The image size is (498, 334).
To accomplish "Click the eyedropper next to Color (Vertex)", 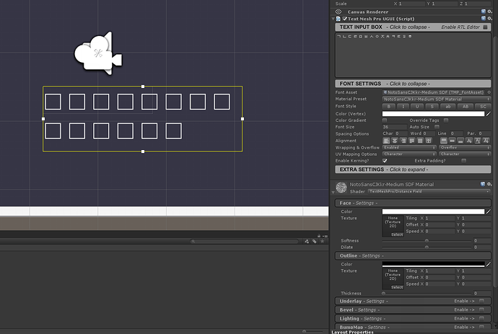I will (x=489, y=113).
